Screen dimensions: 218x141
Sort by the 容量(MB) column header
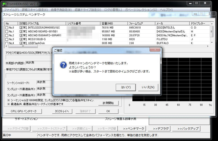coord(114,23)
